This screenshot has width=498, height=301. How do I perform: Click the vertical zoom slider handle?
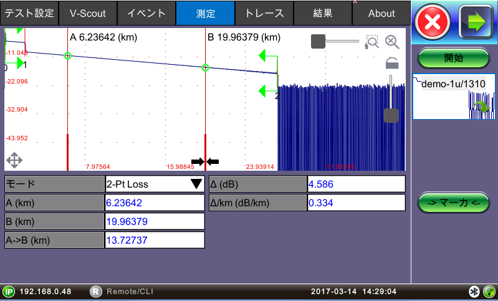pos(391,115)
